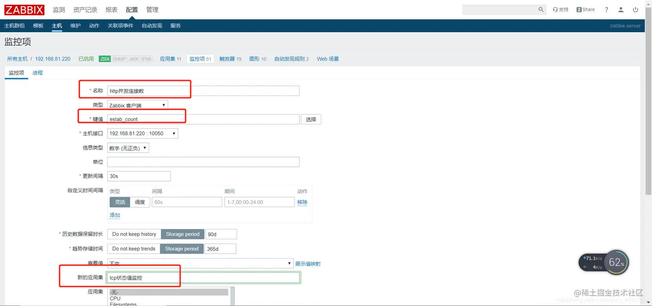The image size is (652, 306).
Task: Go to 服务 submenu
Action: tap(176, 26)
